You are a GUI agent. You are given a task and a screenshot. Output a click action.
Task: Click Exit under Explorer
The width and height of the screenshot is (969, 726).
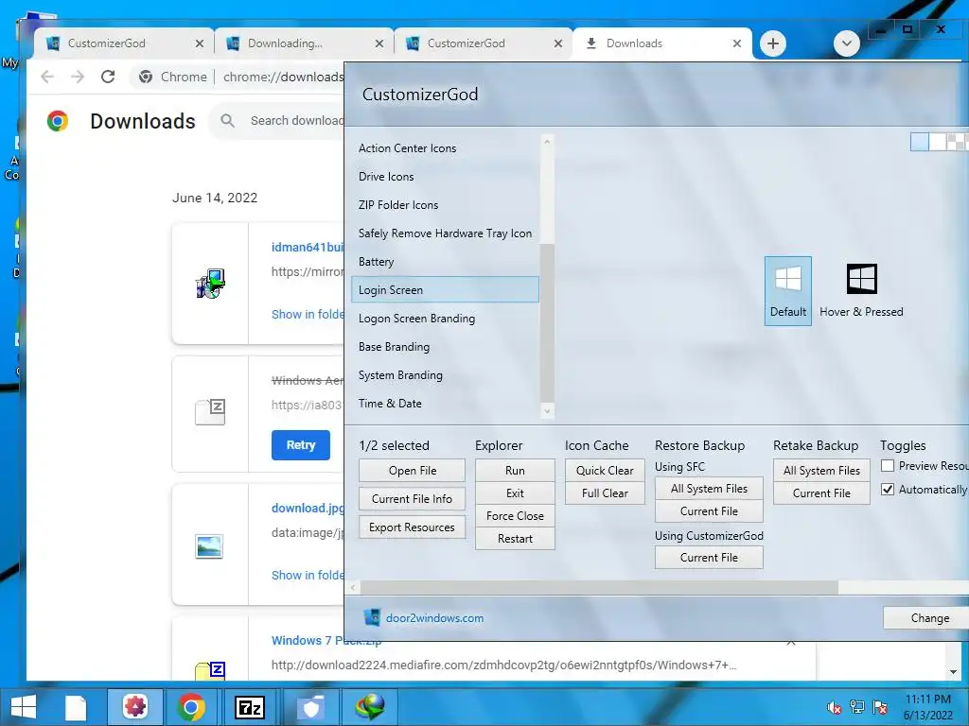pos(515,493)
